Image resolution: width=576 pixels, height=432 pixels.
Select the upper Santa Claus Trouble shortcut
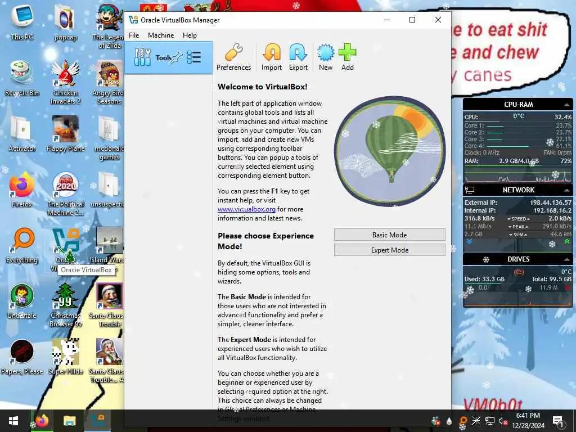[x=109, y=305]
